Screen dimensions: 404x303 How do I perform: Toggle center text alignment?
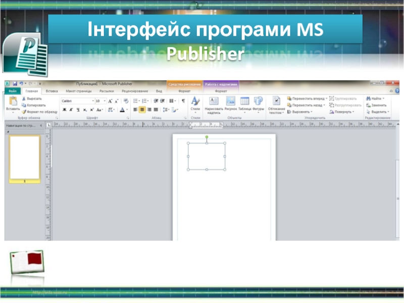(142, 109)
